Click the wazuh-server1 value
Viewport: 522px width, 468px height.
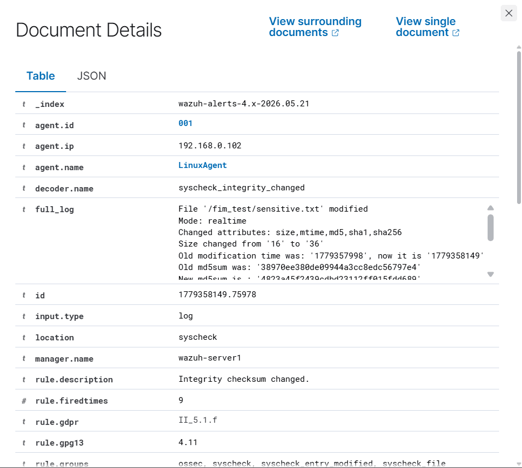point(210,358)
